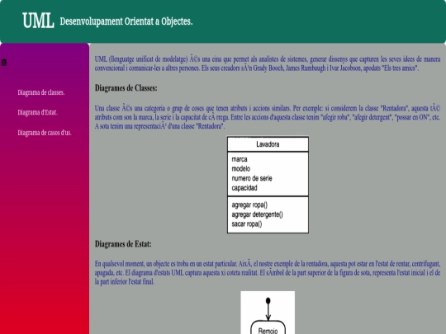Click 'Lavadora' title in the class diagram

click(x=268, y=144)
